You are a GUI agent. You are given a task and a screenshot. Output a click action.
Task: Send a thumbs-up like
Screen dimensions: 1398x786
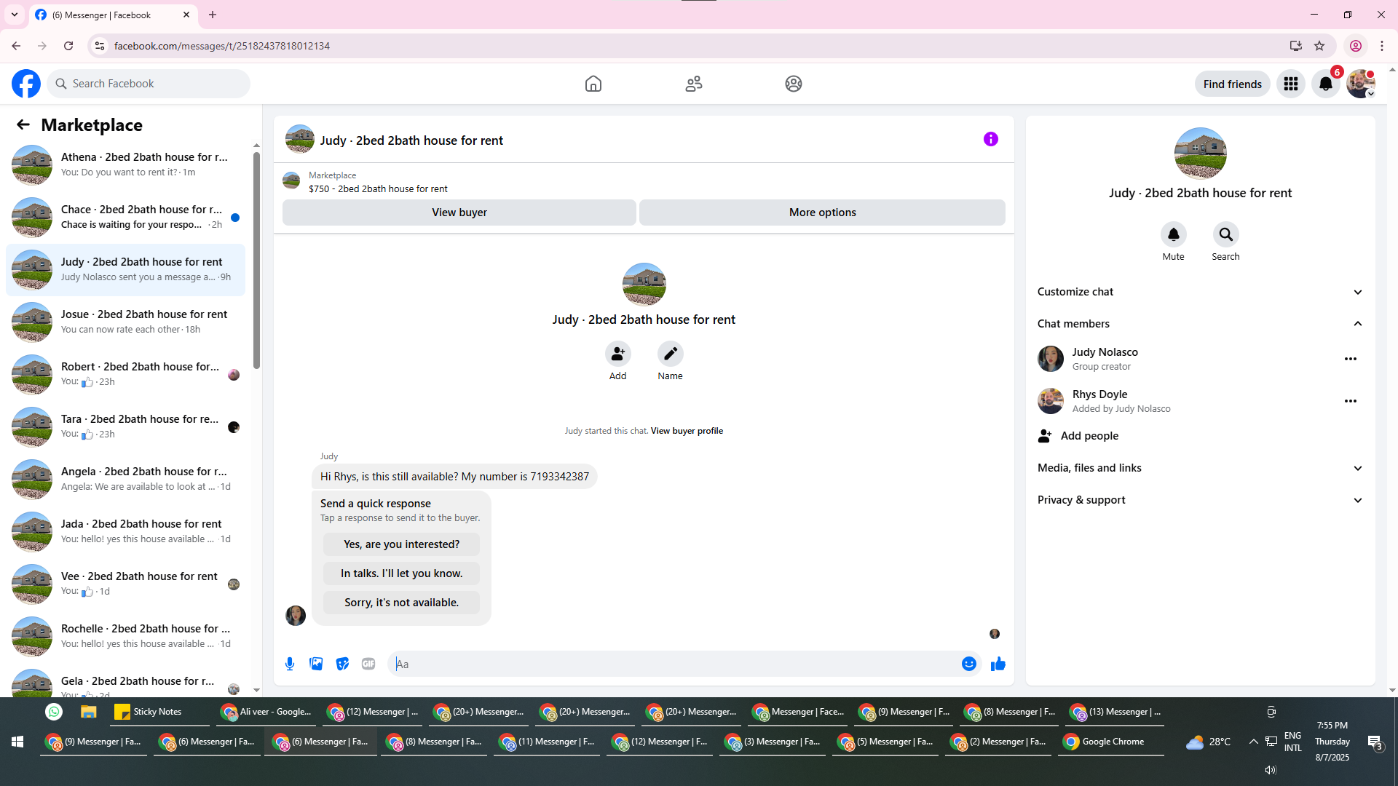click(x=998, y=664)
